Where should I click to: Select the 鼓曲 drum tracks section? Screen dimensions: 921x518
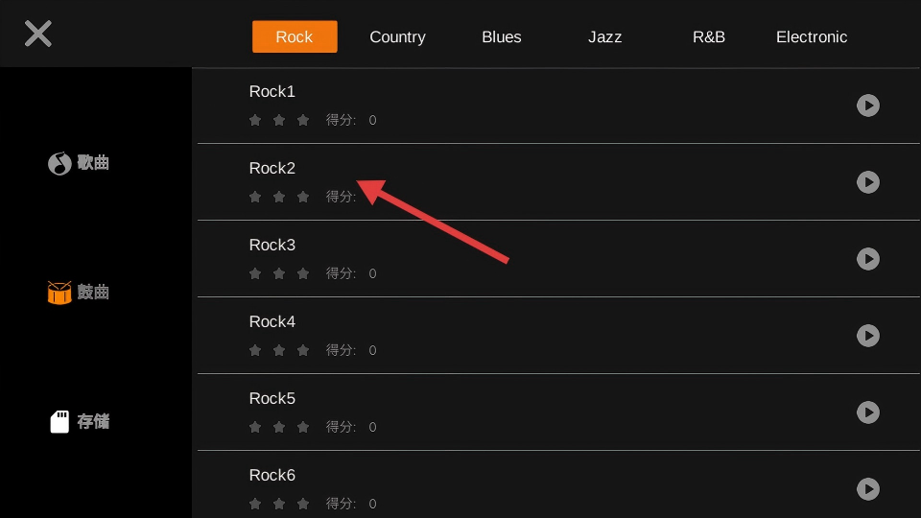pyautogui.click(x=79, y=293)
